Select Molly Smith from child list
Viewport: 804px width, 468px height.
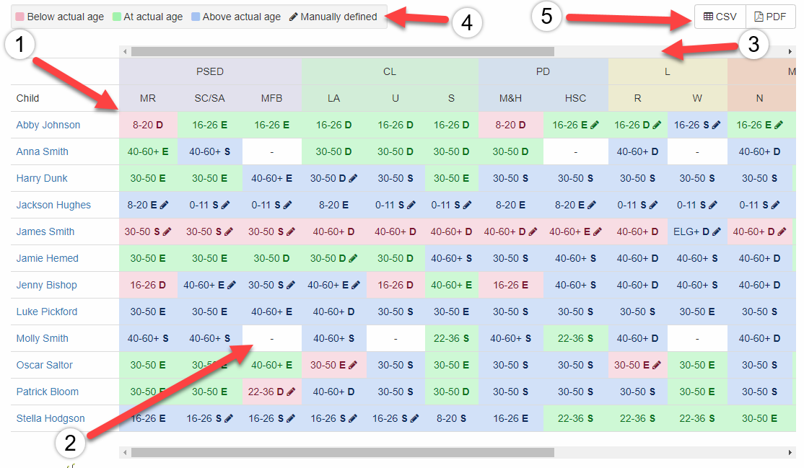coord(43,338)
